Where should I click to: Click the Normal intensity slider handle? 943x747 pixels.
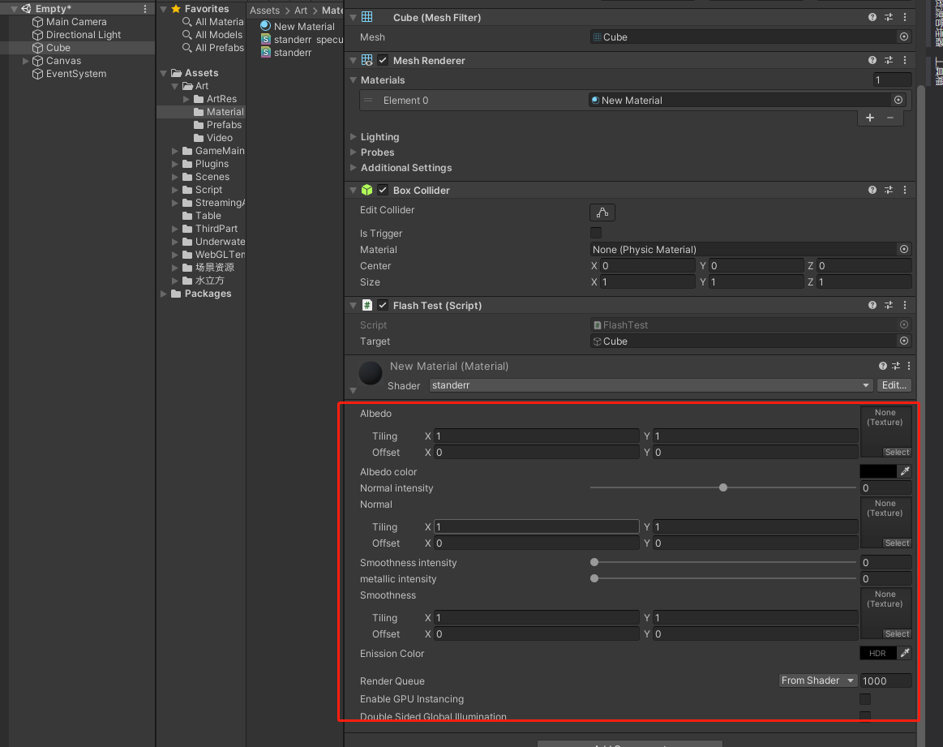(723, 488)
